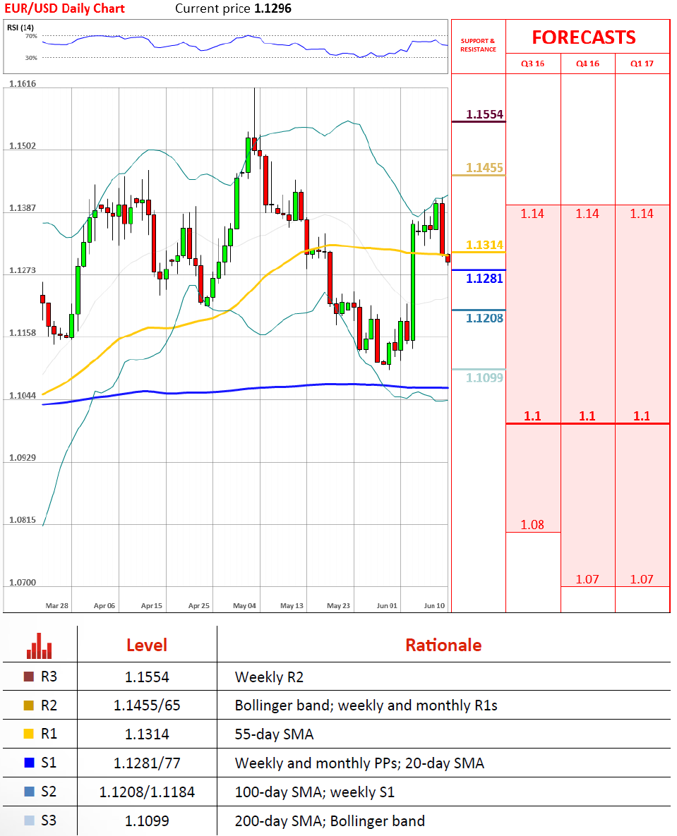Image resolution: width=677 pixels, height=836 pixels.
Task: Click the 1.1455 resistance level label
Action: tap(484, 167)
